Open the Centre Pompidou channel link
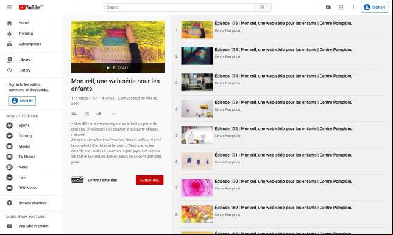This screenshot has width=393, height=235. pyautogui.click(x=102, y=180)
